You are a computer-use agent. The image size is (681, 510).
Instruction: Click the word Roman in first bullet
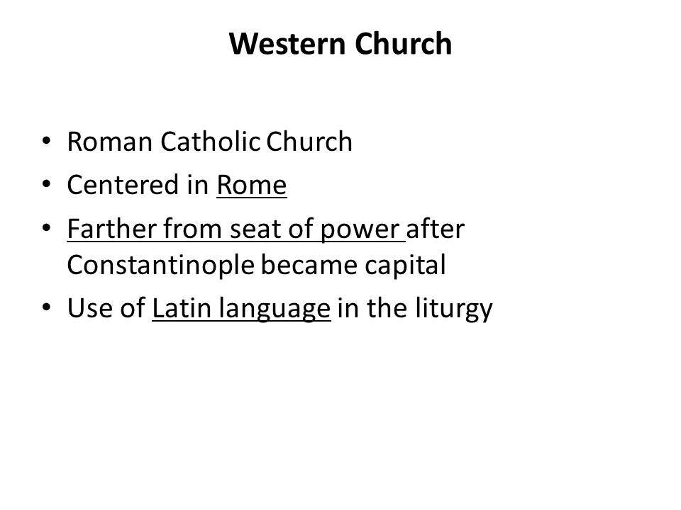(x=110, y=142)
